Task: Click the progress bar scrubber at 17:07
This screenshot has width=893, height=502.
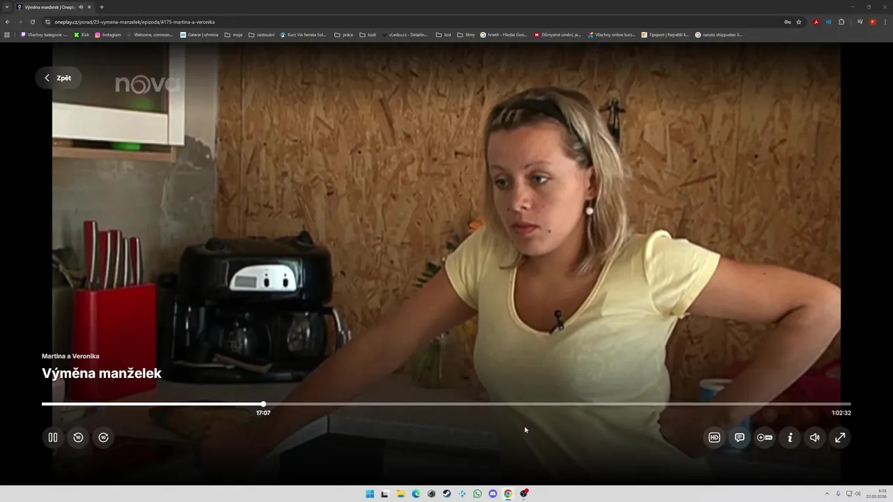Action: click(x=263, y=404)
